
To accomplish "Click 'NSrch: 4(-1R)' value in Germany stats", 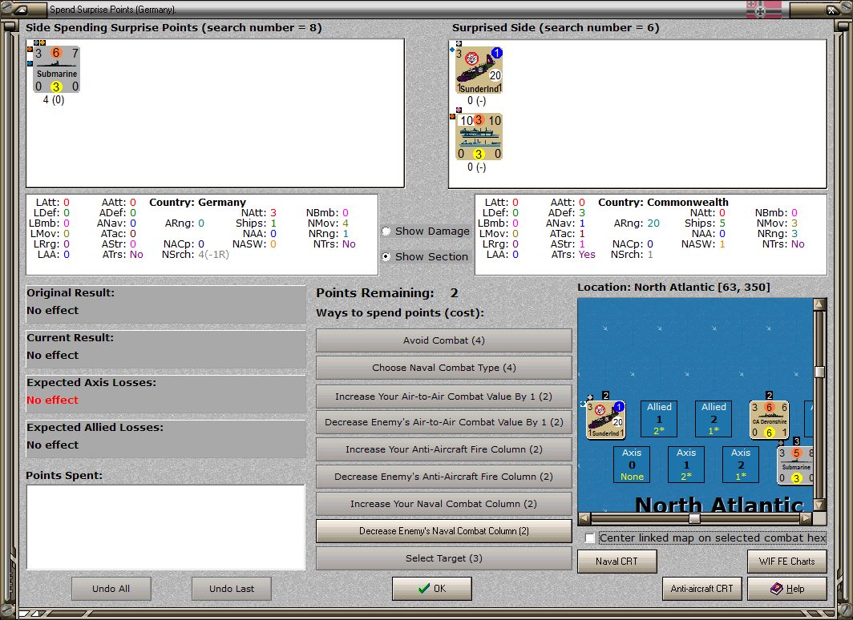I will (x=196, y=254).
